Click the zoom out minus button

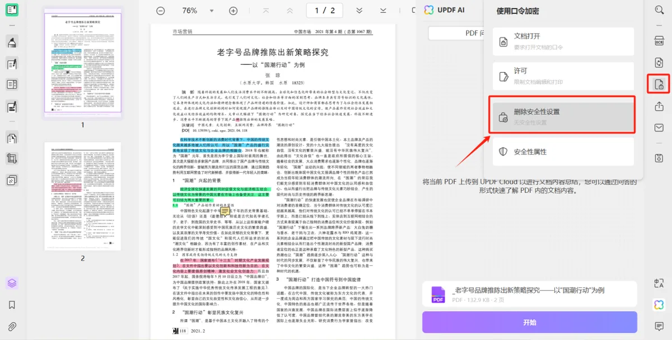point(161,11)
